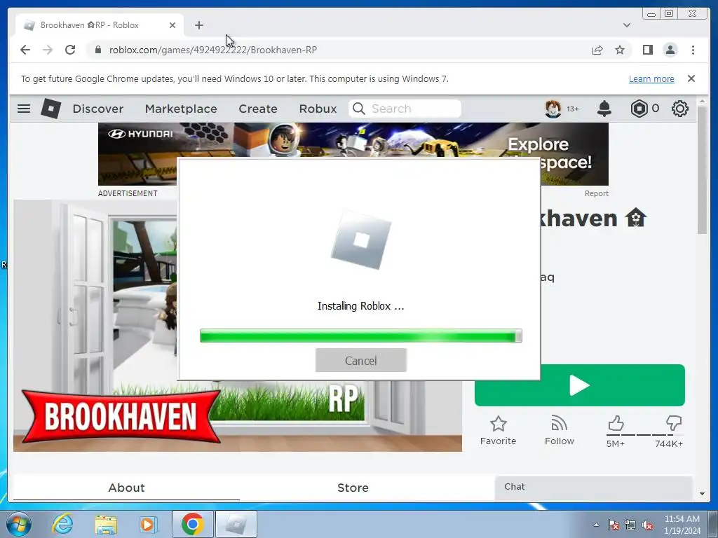Open the Discover menu
718x538 pixels.
[x=98, y=109]
